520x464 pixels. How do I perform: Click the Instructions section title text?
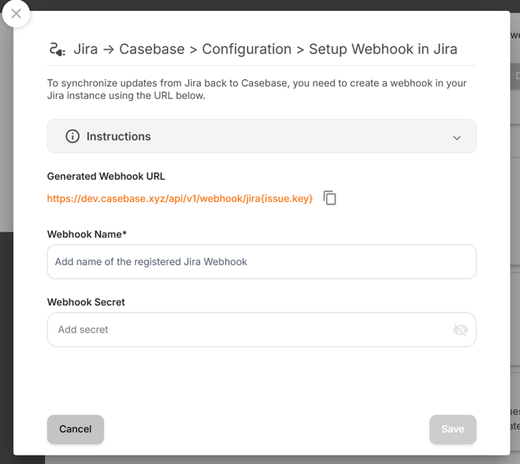(x=119, y=136)
